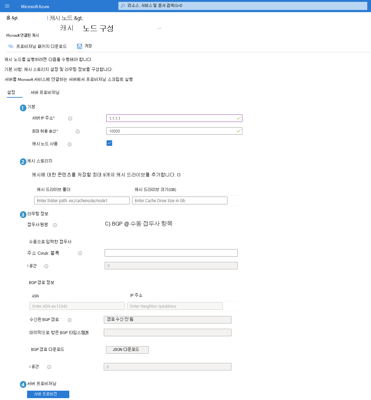Click the '캐시 스토리지' section heading
The height and width of the screenshot is (400, 371).
(40, 161)
